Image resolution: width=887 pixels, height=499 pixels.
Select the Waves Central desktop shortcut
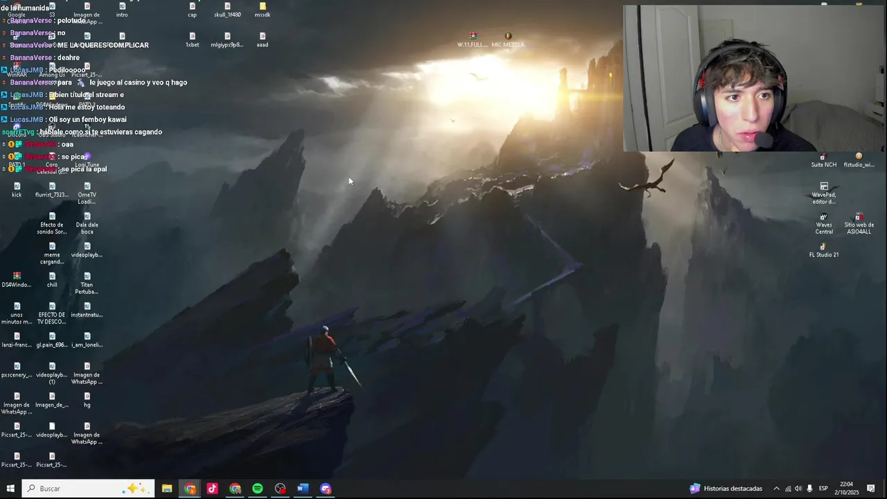click(824, 224)
